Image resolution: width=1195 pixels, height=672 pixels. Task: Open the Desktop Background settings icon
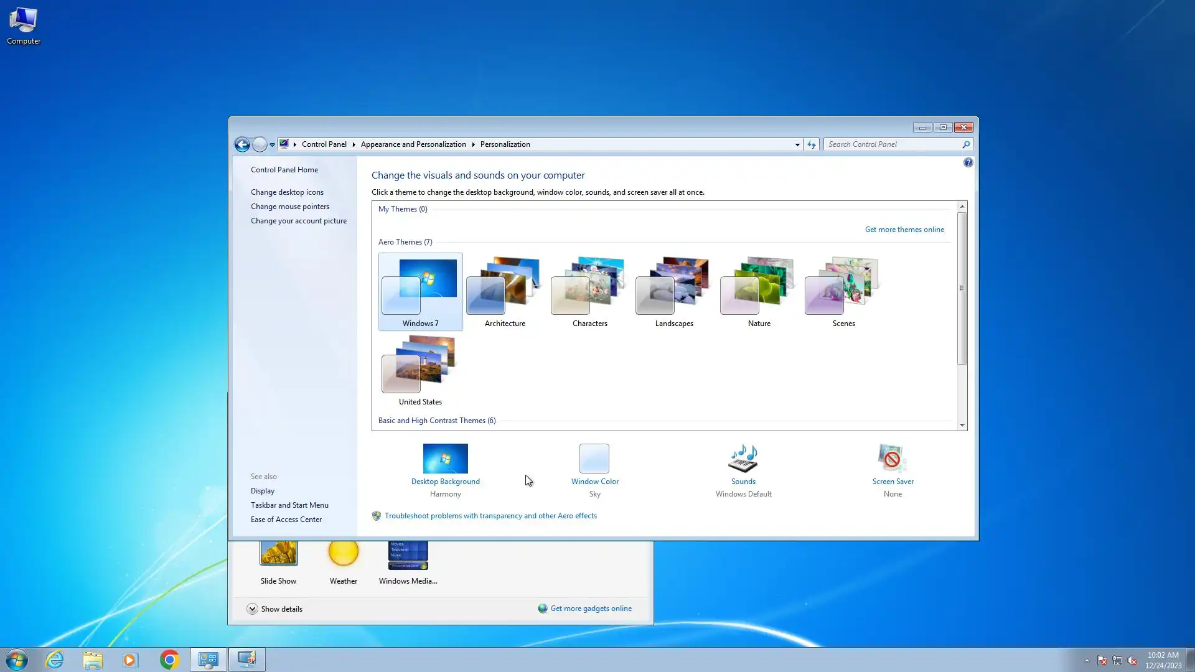(x=445, y=459)
